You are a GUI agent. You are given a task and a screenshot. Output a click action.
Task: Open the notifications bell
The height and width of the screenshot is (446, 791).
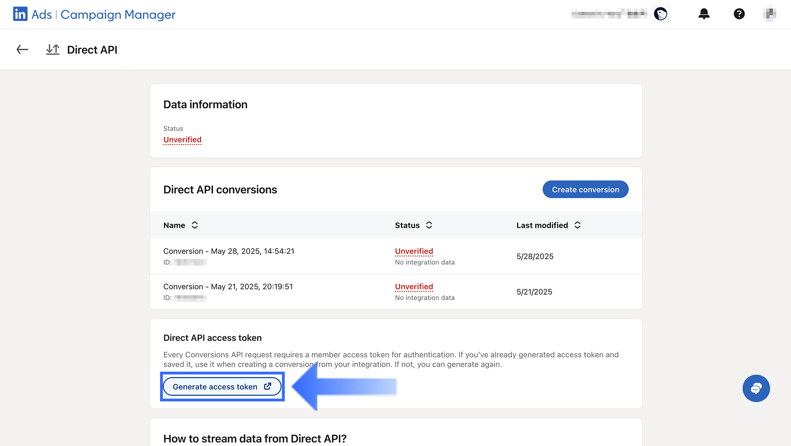coord(704,14)
